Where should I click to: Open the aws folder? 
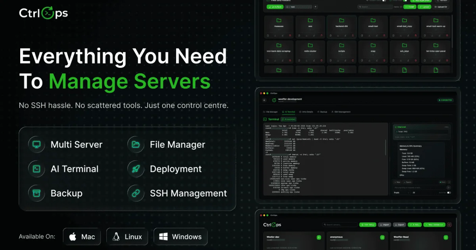coord(310,27)
